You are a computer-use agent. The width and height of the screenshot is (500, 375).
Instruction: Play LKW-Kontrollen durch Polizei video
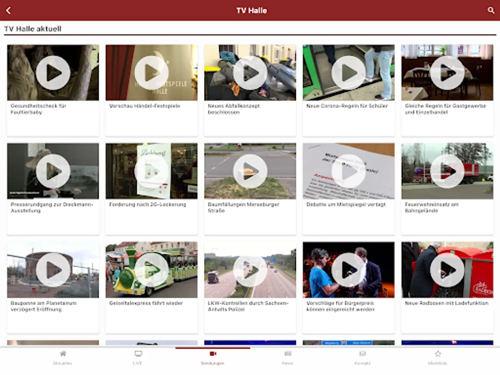click(x=250, y=270)
